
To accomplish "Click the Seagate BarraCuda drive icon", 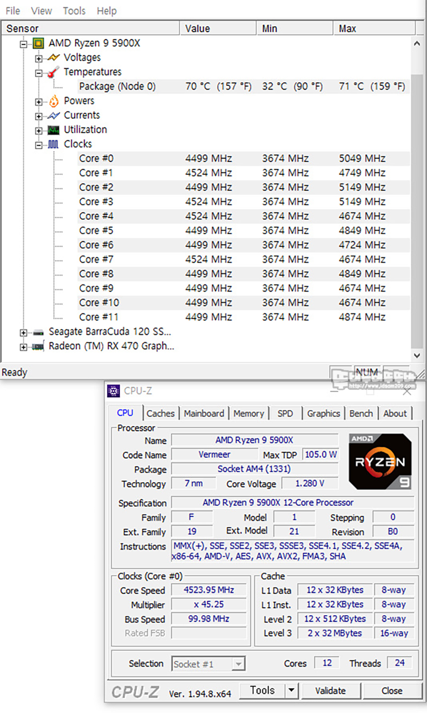I will point(38,332).
